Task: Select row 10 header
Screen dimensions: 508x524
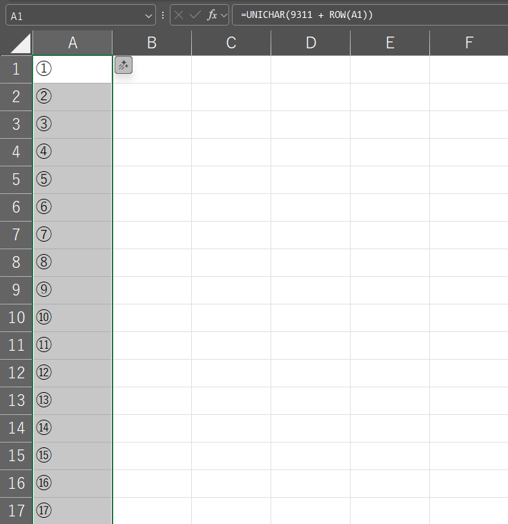Action: point(16,318)
